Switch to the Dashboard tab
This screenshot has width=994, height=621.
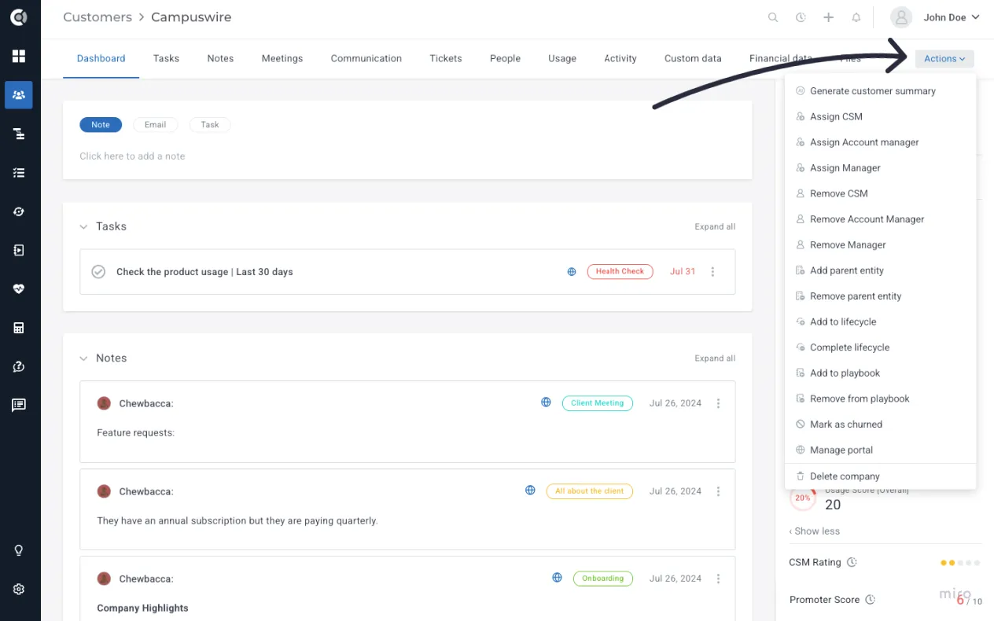coord(101,59)
